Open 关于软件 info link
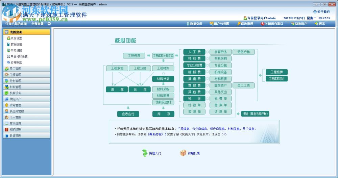 [322, 11]
